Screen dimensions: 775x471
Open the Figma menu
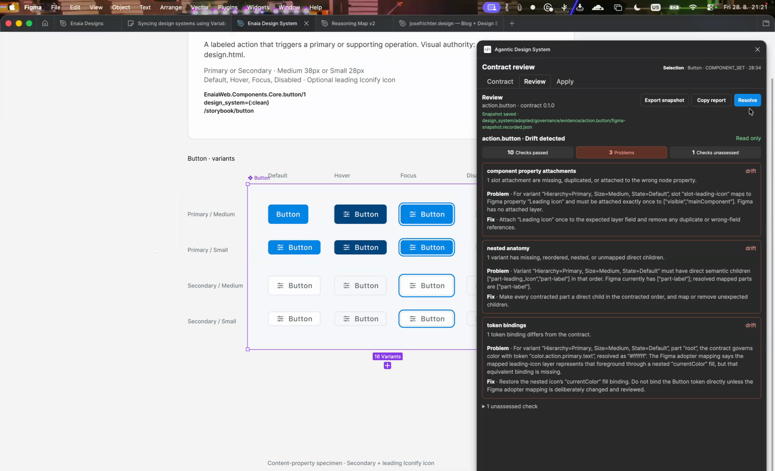tap(33, 7)
